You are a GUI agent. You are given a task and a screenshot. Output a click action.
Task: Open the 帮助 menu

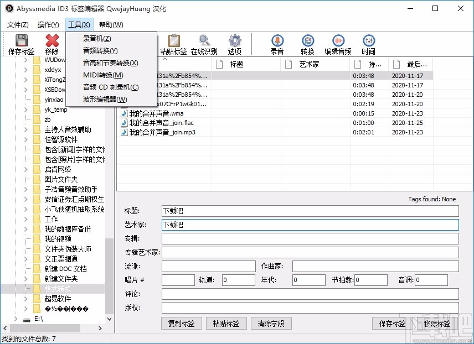pyautogui.click(x=110, y=24)
